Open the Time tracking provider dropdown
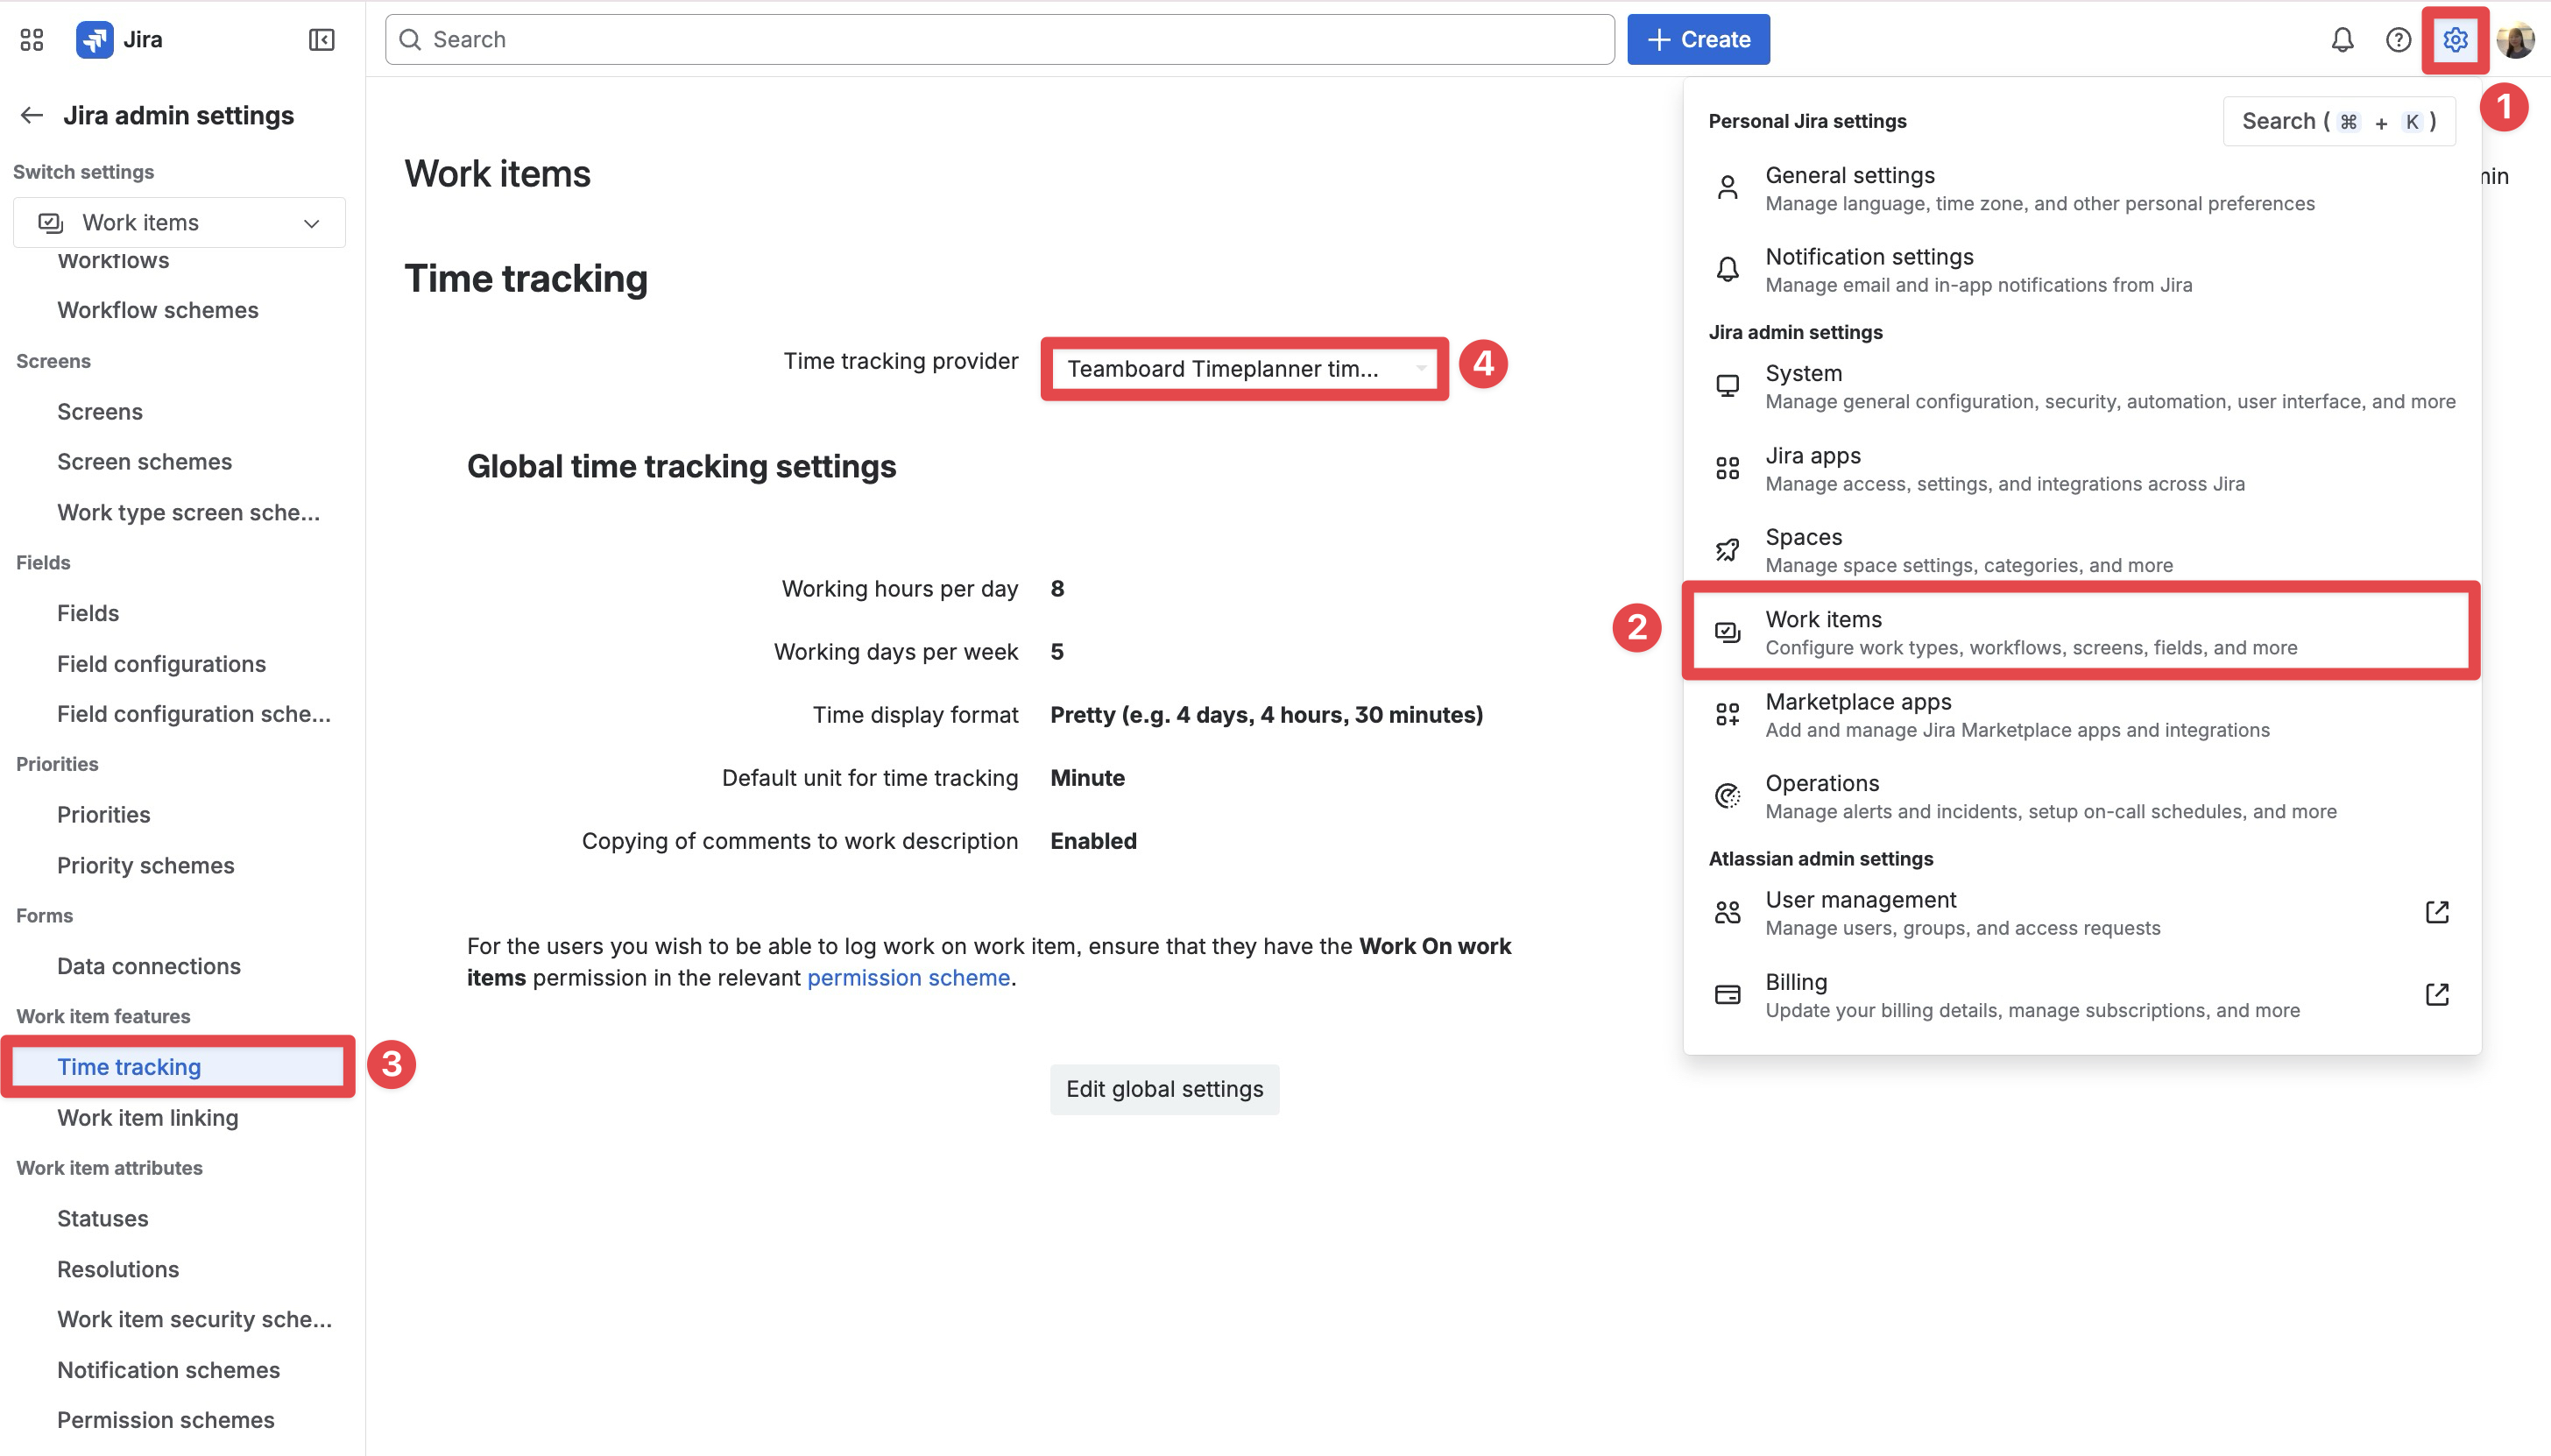 (x=1244, y=369)
